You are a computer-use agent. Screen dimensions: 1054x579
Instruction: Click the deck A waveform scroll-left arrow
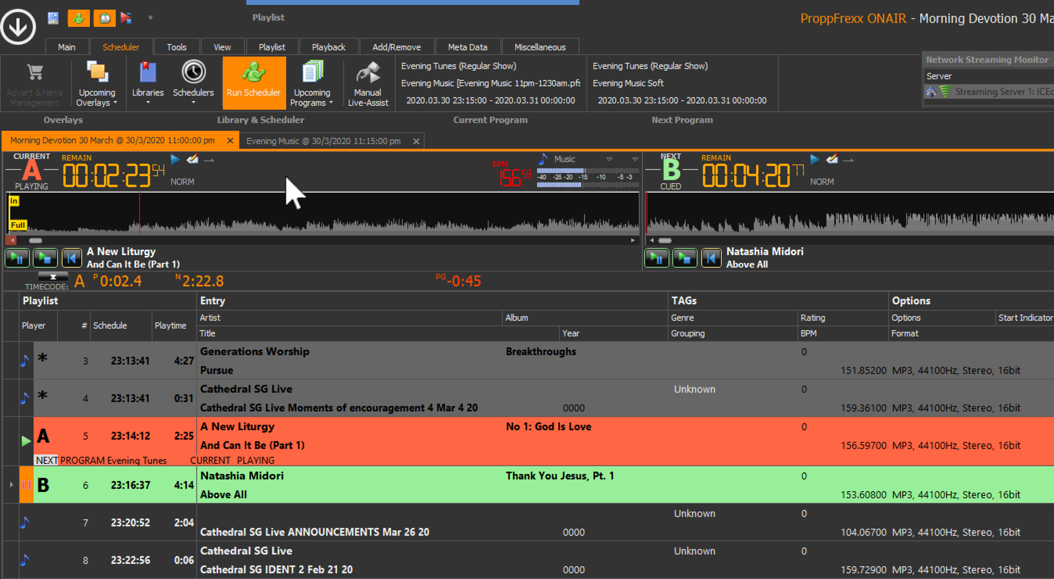click(x=12, y=240)
